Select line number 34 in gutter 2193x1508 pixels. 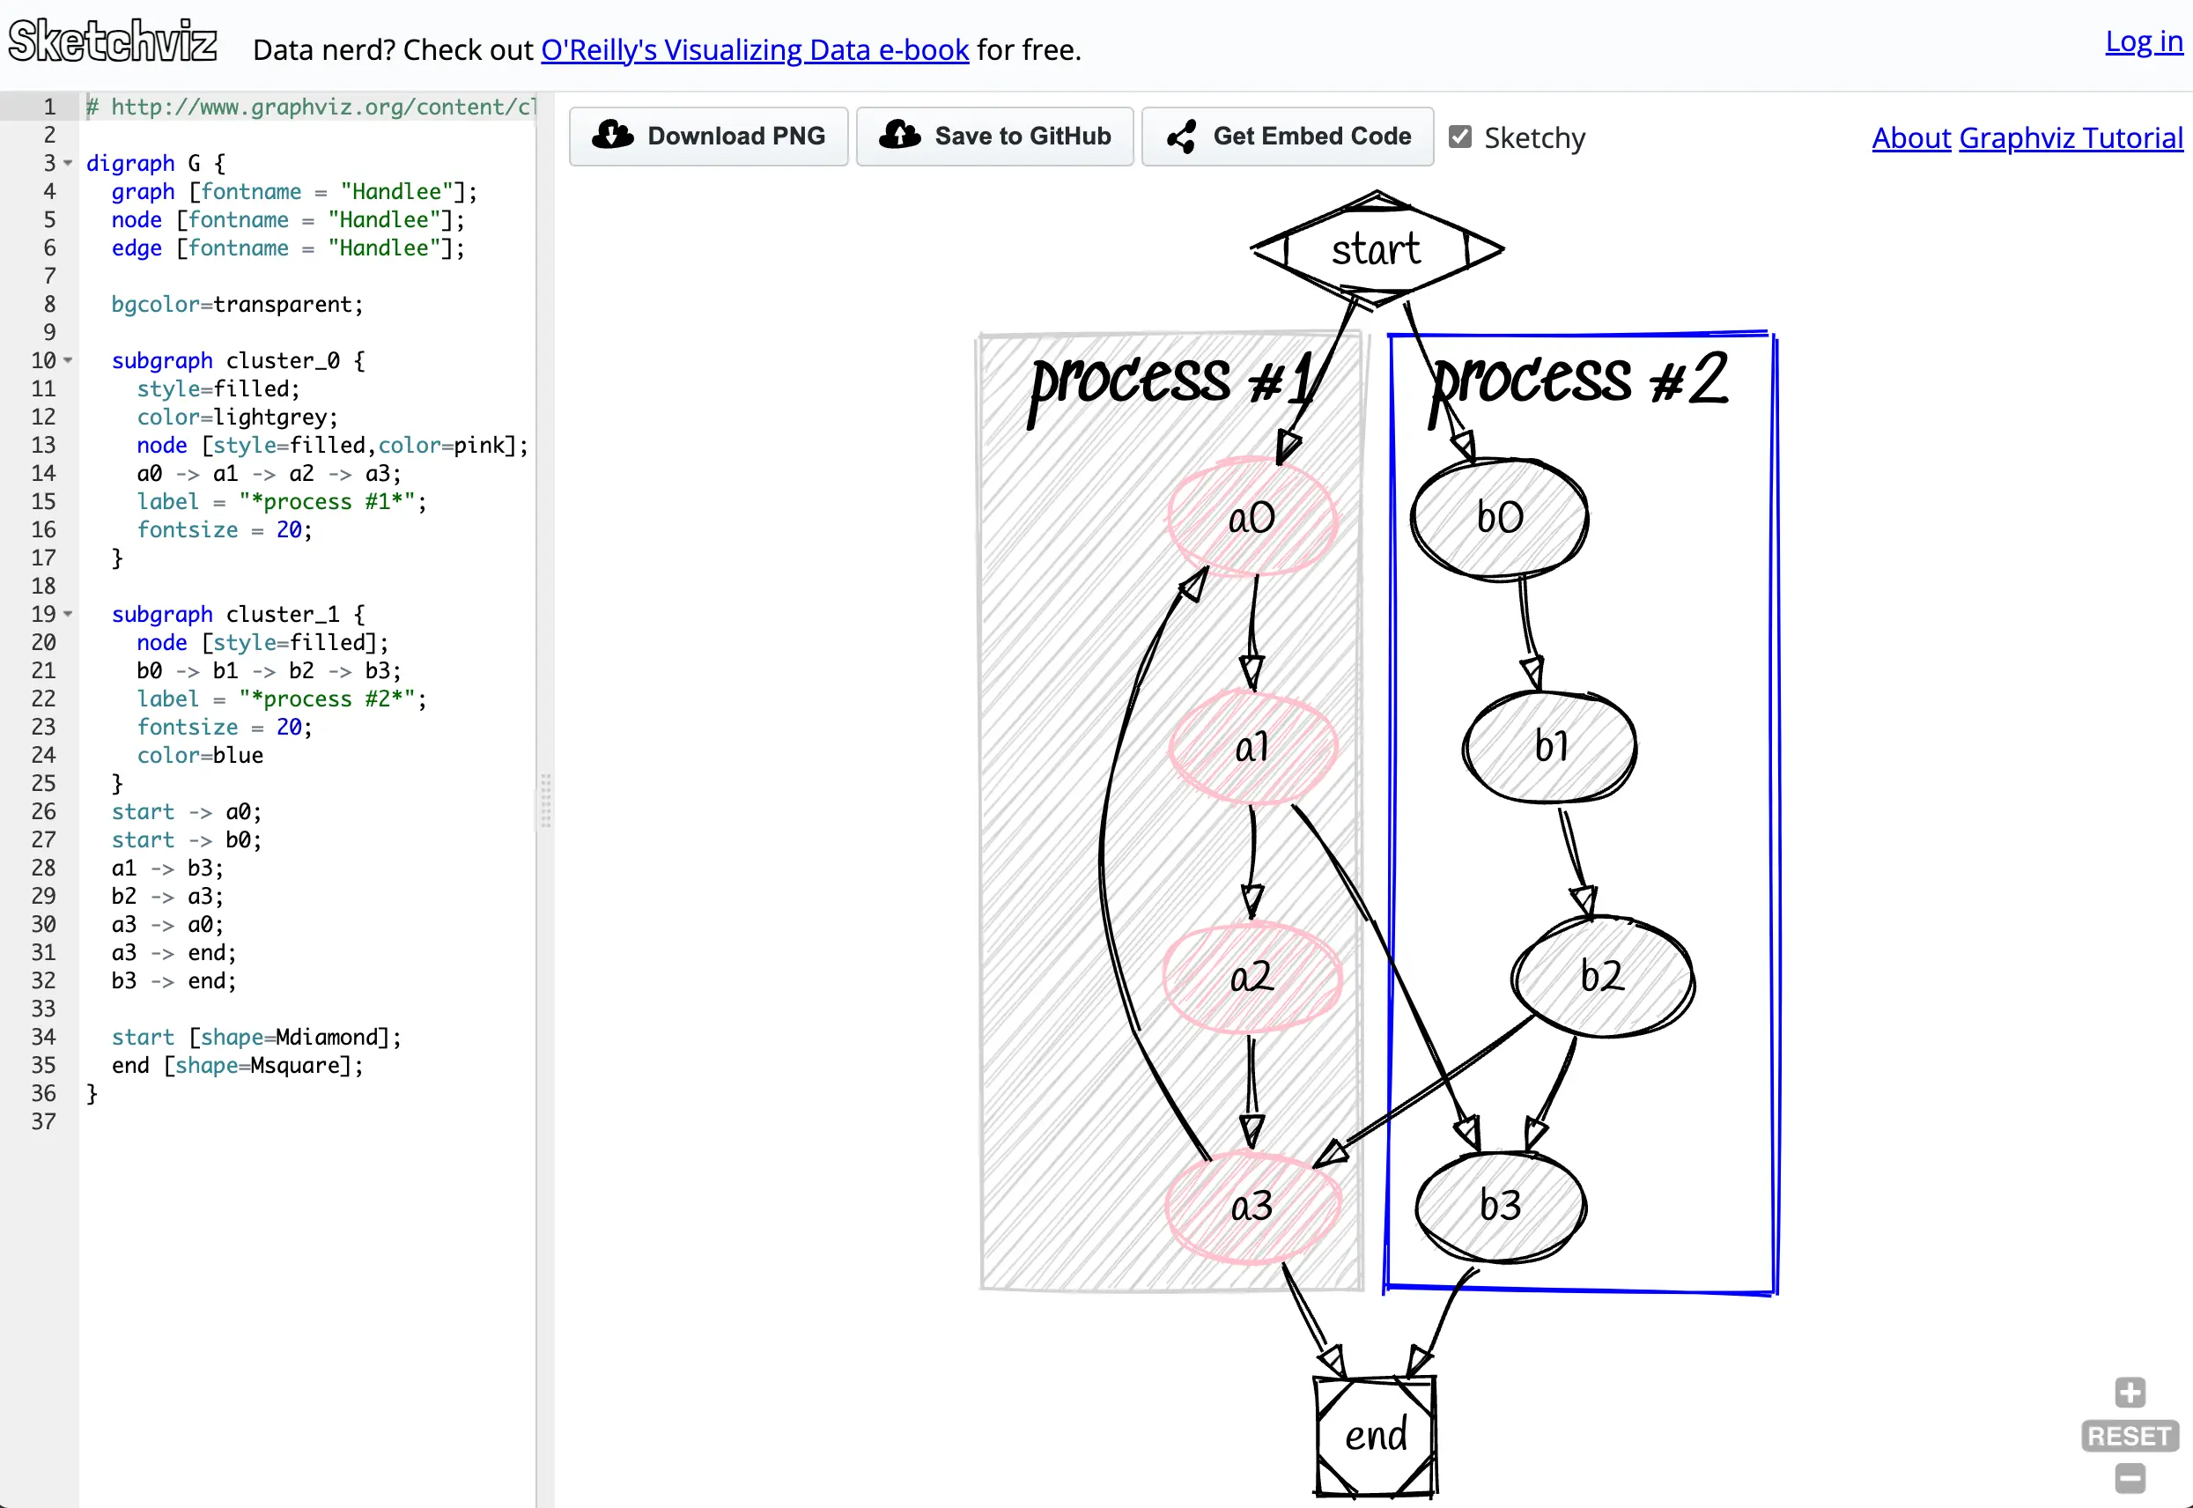[43, 1038]
